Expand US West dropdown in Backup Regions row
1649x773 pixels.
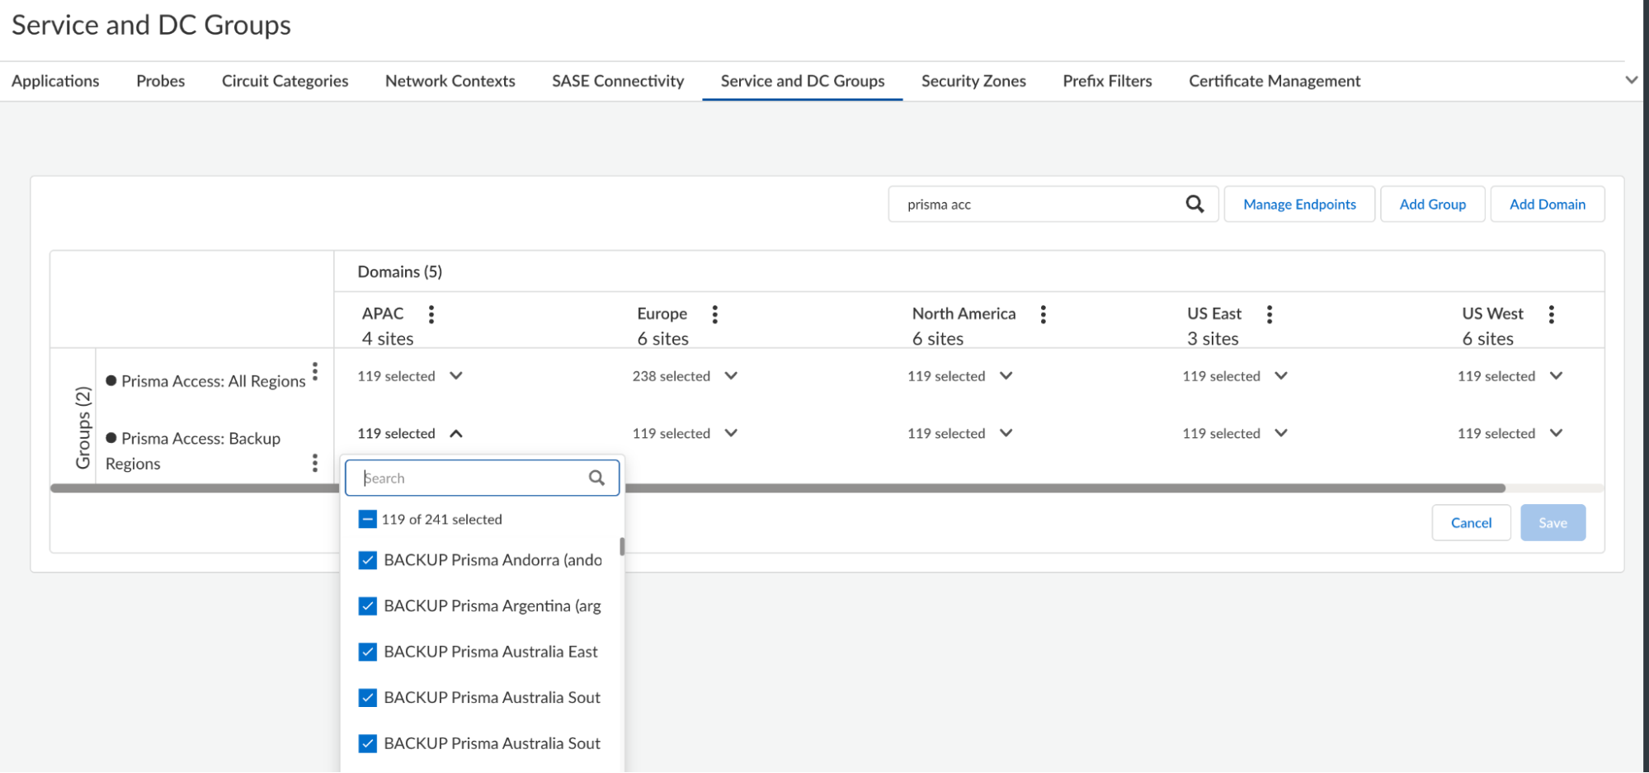click(x=1556, y=434)
